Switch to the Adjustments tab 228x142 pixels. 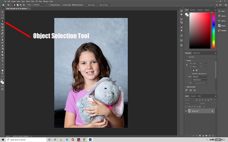tap(196, 53)
